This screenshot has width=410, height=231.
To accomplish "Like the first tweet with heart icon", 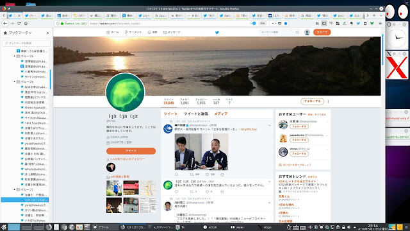I will pyautogui.click(x=207, y=175).
